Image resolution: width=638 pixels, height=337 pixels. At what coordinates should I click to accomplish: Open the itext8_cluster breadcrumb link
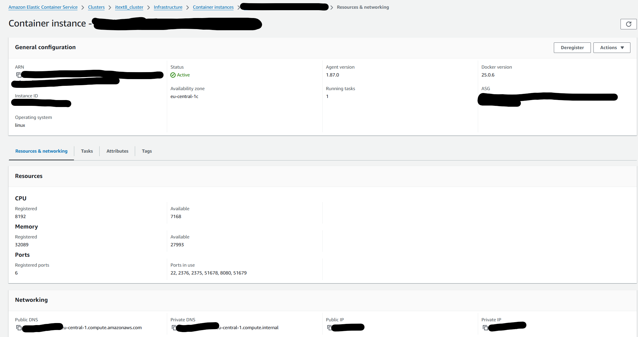point(129,7)
